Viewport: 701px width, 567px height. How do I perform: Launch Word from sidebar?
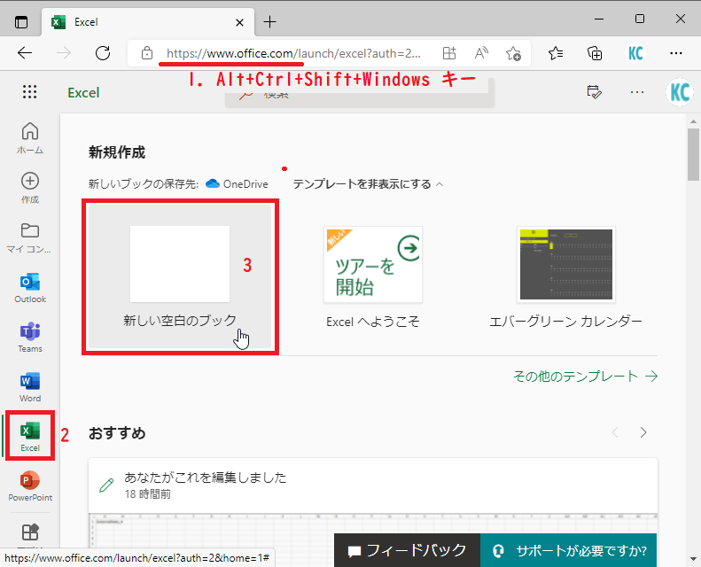coord(30,387)
